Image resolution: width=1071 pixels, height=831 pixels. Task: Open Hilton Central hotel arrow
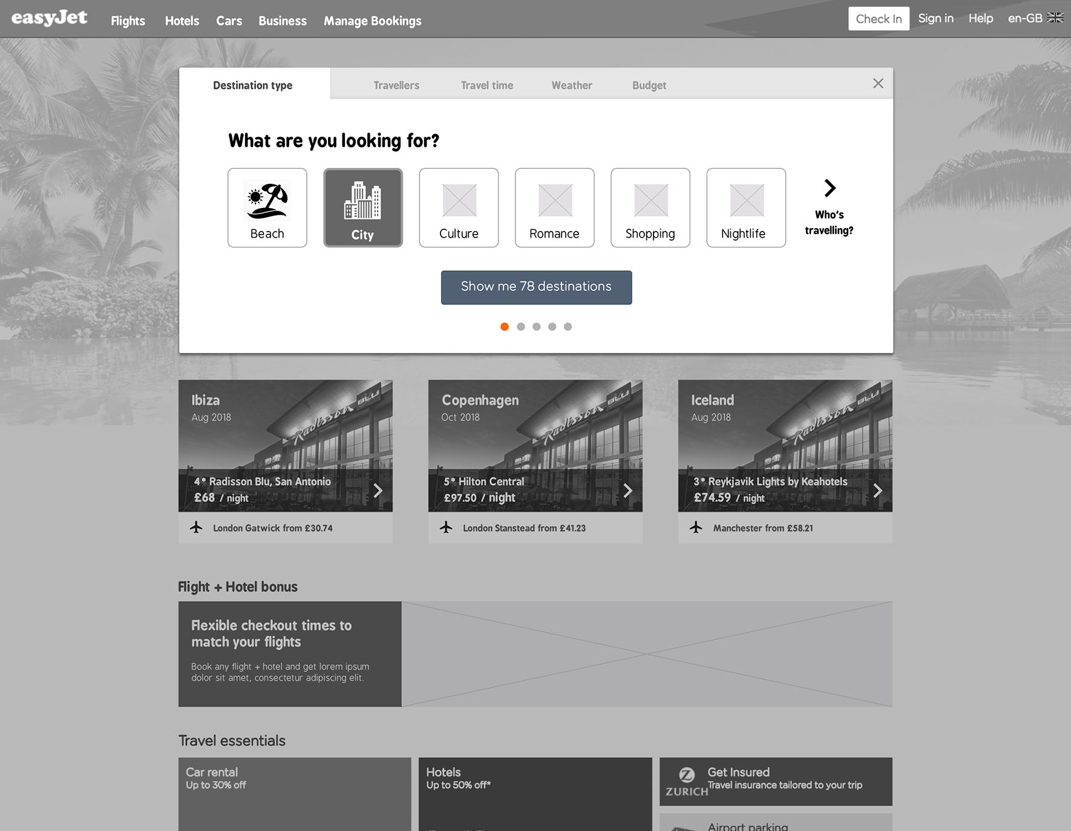tap(627, 490)
